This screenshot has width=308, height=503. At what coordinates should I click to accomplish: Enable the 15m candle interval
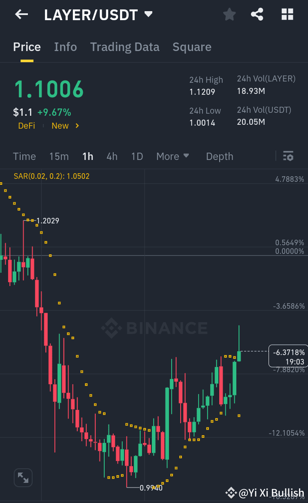[59, 156]
